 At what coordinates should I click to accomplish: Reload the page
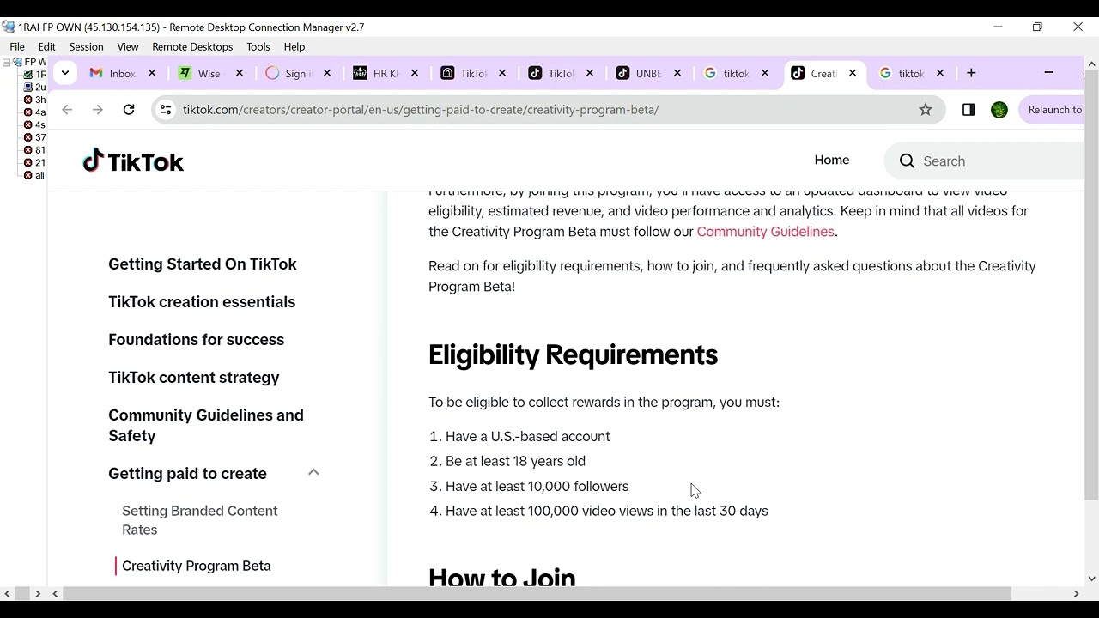click(x=129, y=110)
